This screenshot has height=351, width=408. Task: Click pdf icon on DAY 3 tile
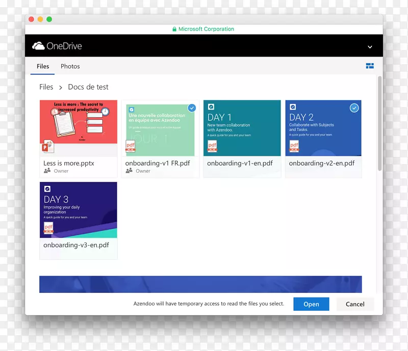pos(48,228)
